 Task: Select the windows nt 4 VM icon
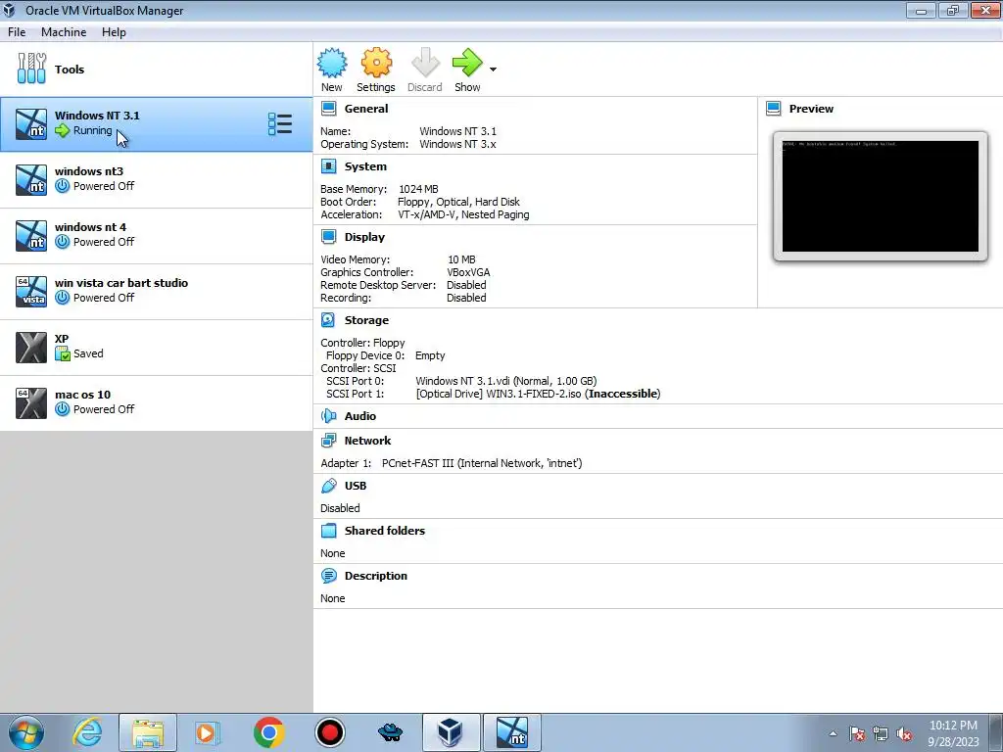click(31, 235)
